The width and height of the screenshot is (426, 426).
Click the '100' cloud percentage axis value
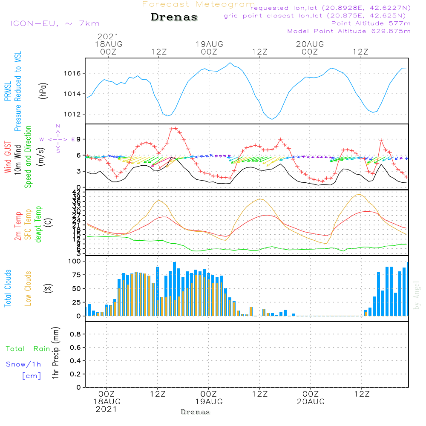point(75,262)
